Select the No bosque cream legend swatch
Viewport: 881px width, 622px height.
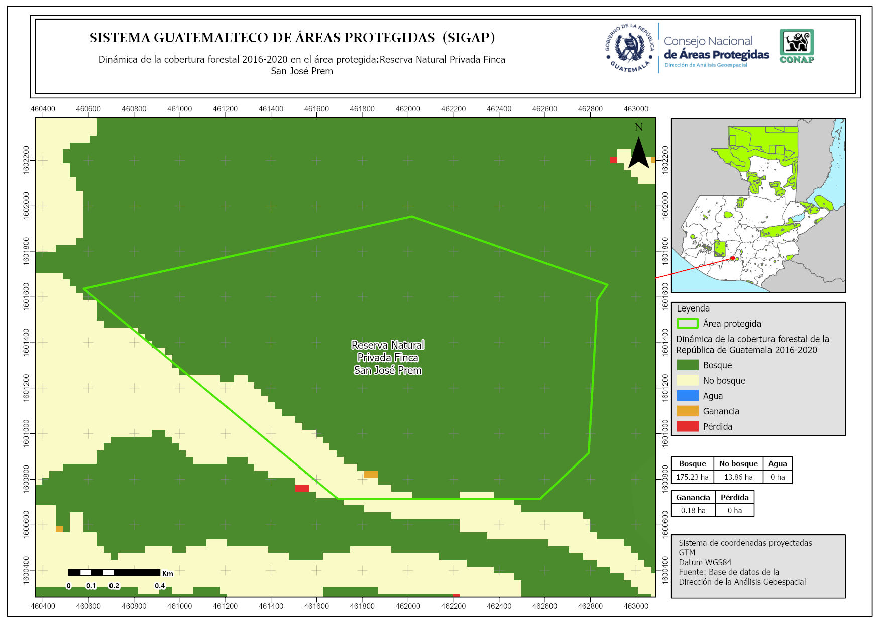(x=687, y=381)
